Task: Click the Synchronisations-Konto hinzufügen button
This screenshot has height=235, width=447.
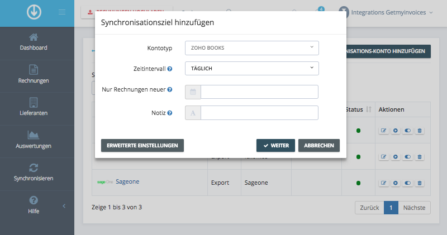Action: (388, 51)
